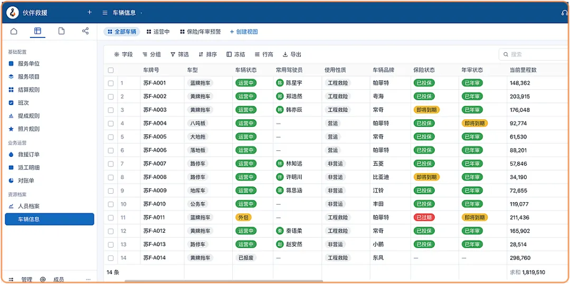Click the 已过期 insurance tag
The width and height of the screenshot is (570, 284).
pyautogui.click(x=424, y=217)
